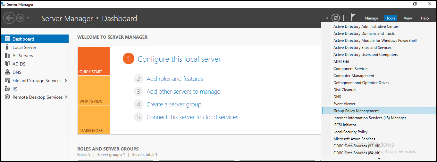Open the View menu
The width and height of the screenshot is (437, 162).
pos(408,18)
